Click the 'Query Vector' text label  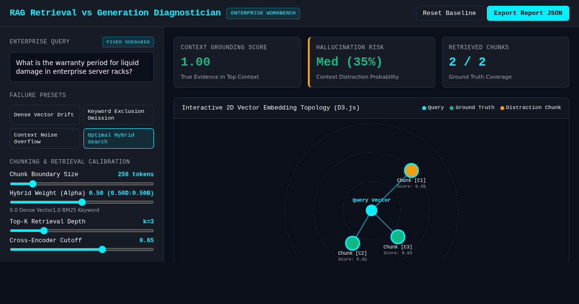point(372,200)
